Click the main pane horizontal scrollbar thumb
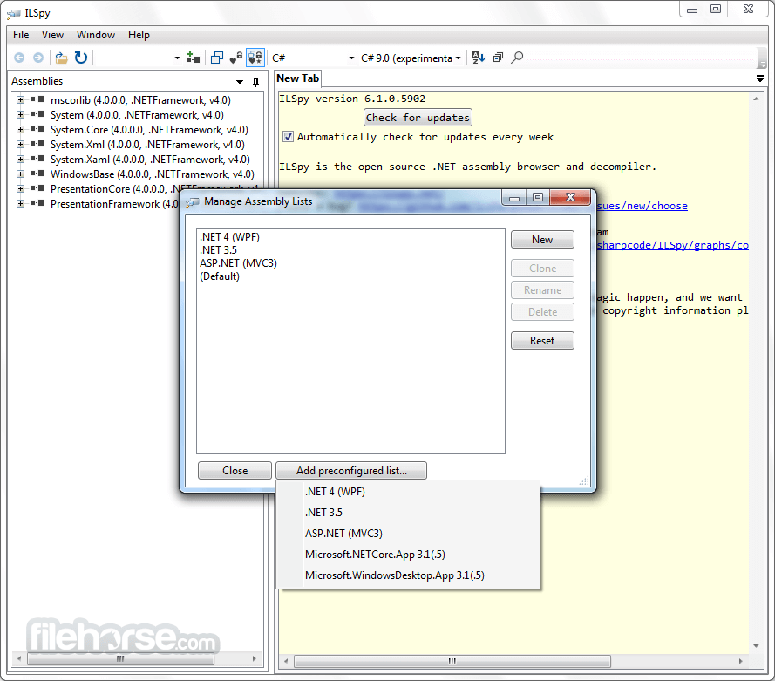Image resolution: width=775 pixels, height=681 pixels. (x=452, y=661)
